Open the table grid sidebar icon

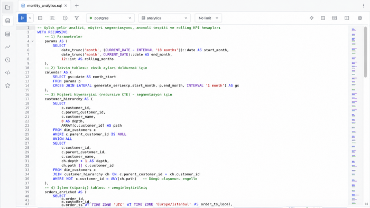click(x=7, y=34)
